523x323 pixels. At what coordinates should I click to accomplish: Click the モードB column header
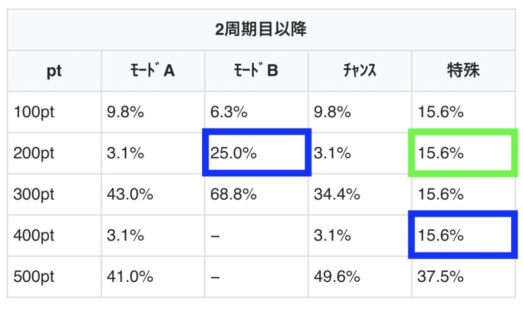(x=256, y=71)
